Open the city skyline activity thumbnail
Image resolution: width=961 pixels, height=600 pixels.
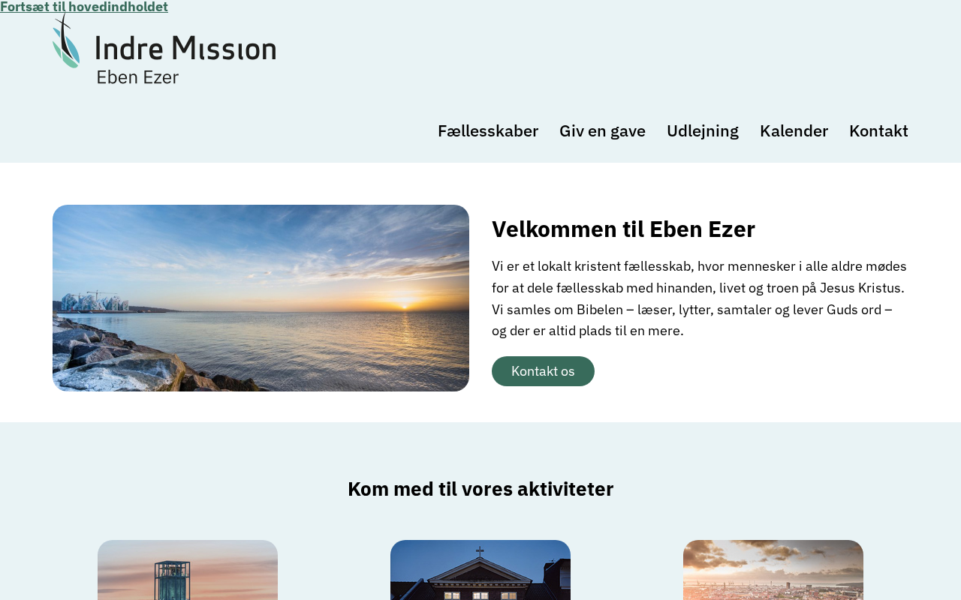(773, 570)
